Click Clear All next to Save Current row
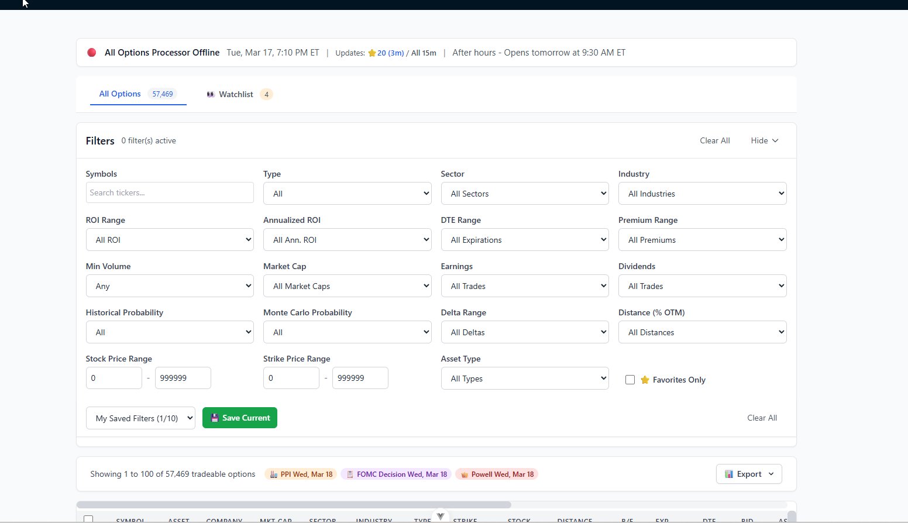The image size is (908, 523). pos(762,418)
